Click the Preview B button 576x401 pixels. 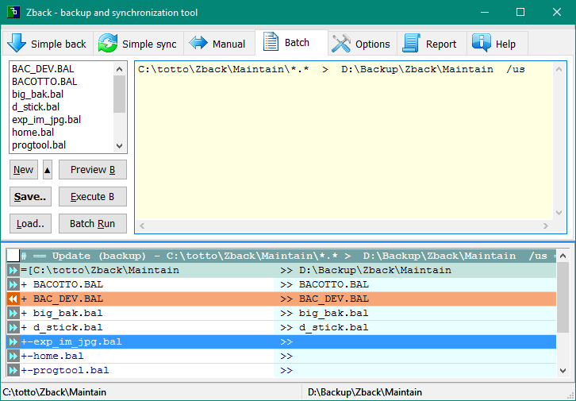(93, 169)
